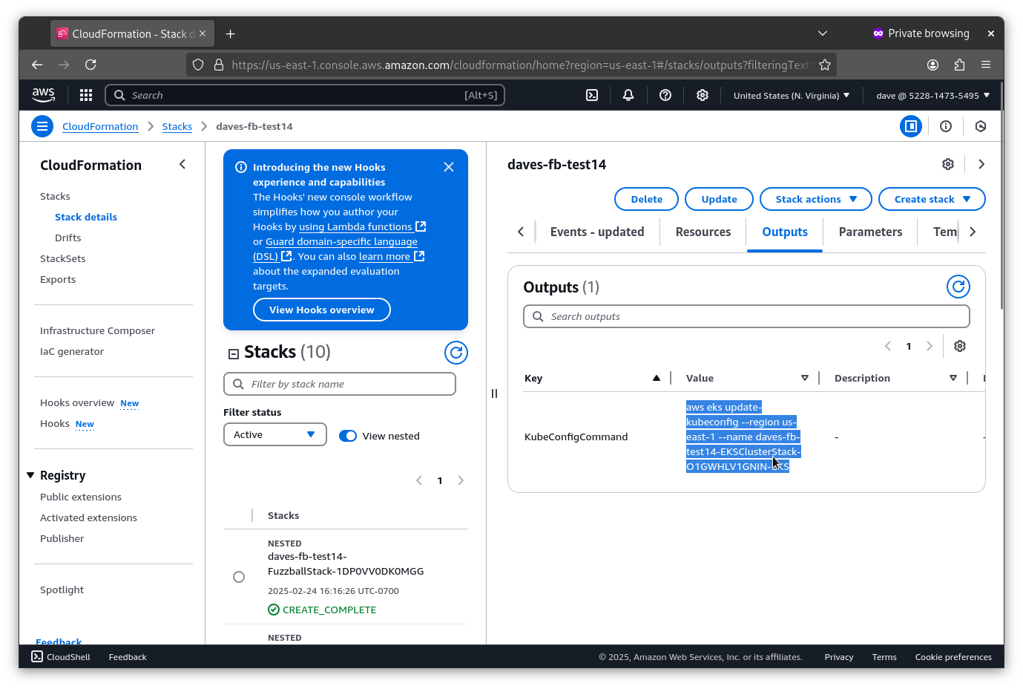Image resolution: width=1023 pixels, height=689 pixels.
Task: Open the dave account menu
Action: 932,95
